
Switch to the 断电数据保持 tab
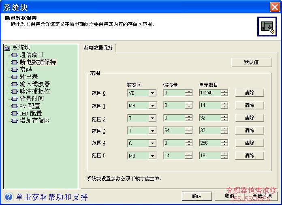(x=98, y=48)
